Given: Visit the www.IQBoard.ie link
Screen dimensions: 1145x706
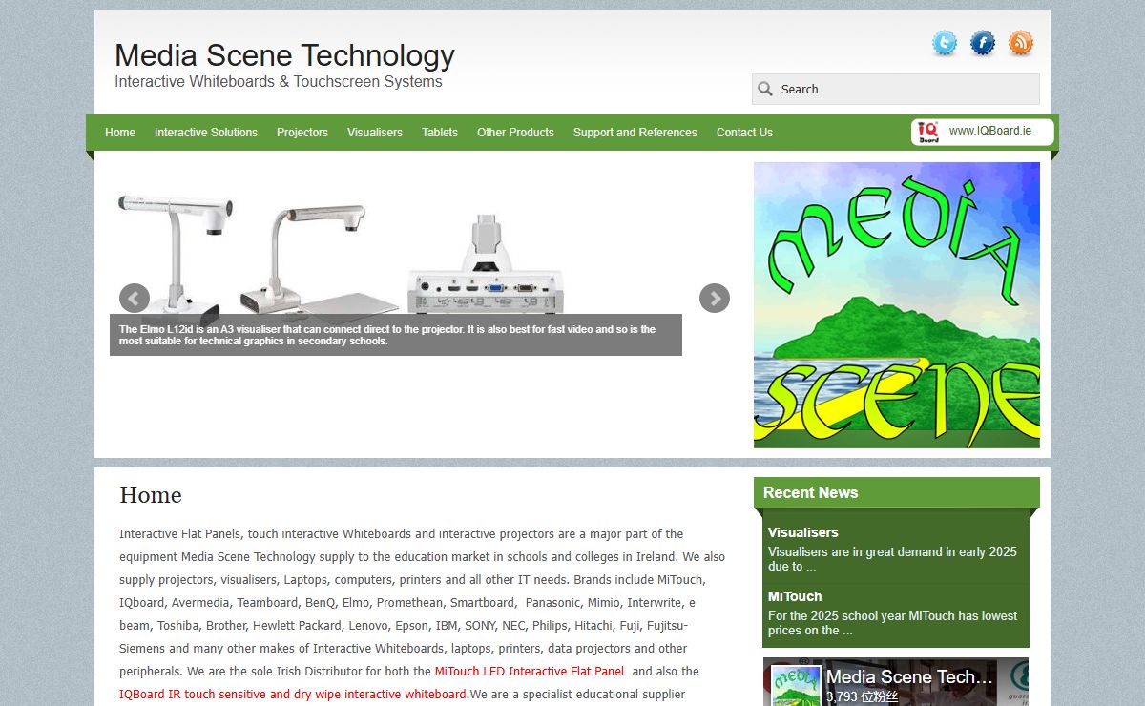Looking at the screenshot, I should click(990, 131).
